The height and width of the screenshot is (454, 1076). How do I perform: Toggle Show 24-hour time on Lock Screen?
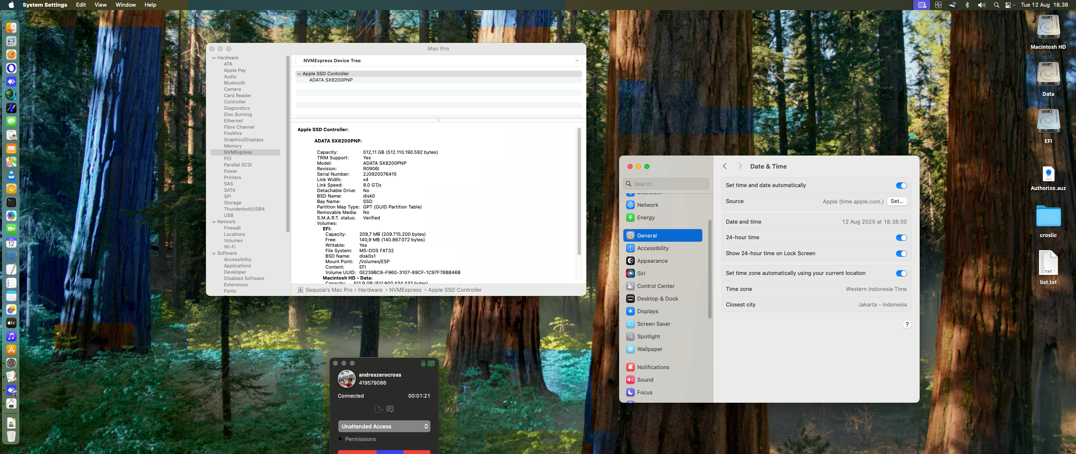click(901, 253)
